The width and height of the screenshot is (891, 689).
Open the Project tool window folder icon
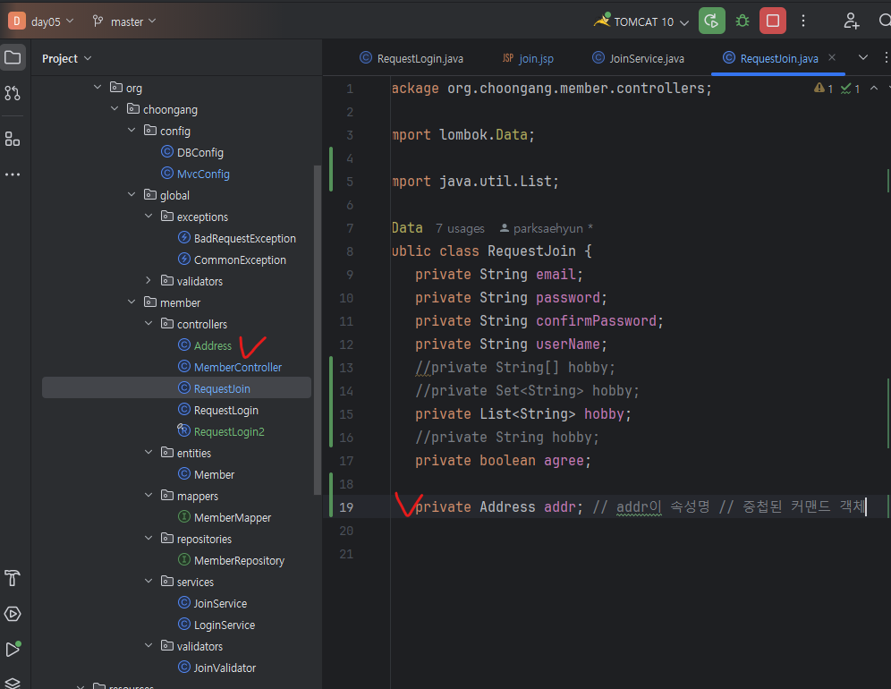[x=13, y=57]
